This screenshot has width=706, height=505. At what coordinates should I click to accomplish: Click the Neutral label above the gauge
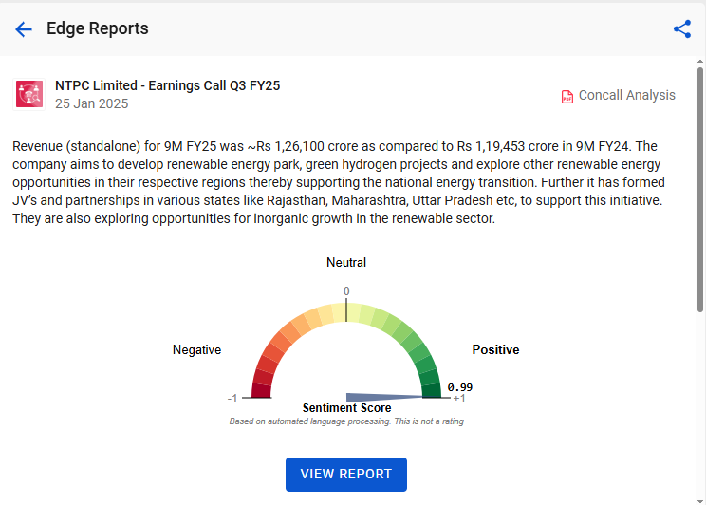346,262
